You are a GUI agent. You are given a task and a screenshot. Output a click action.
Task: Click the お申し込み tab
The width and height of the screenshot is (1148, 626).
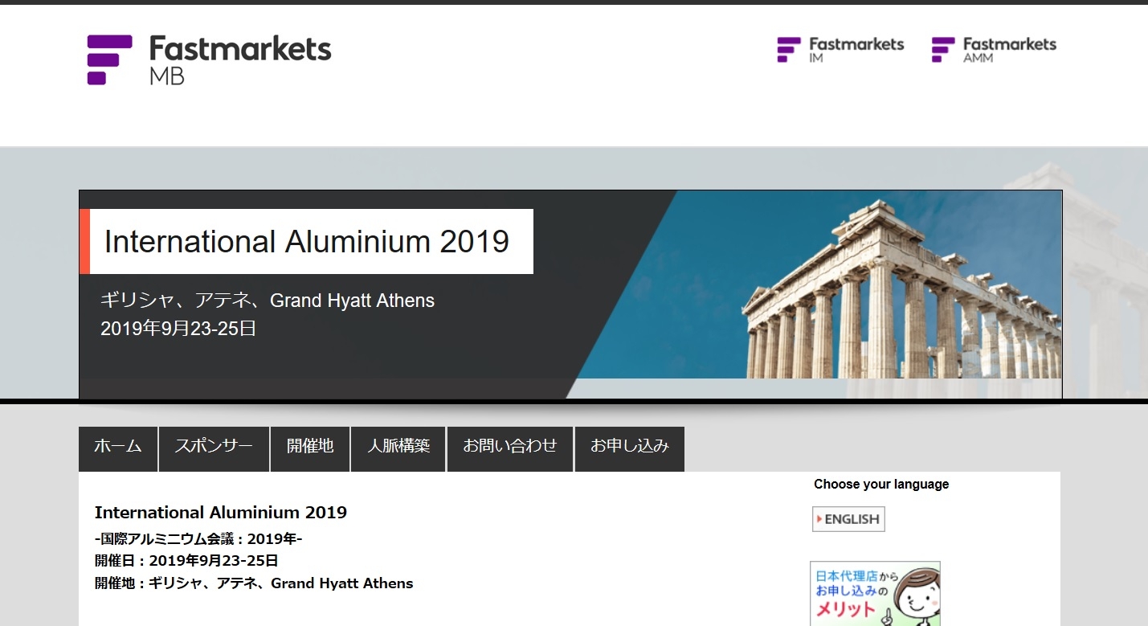coord(630,448)
